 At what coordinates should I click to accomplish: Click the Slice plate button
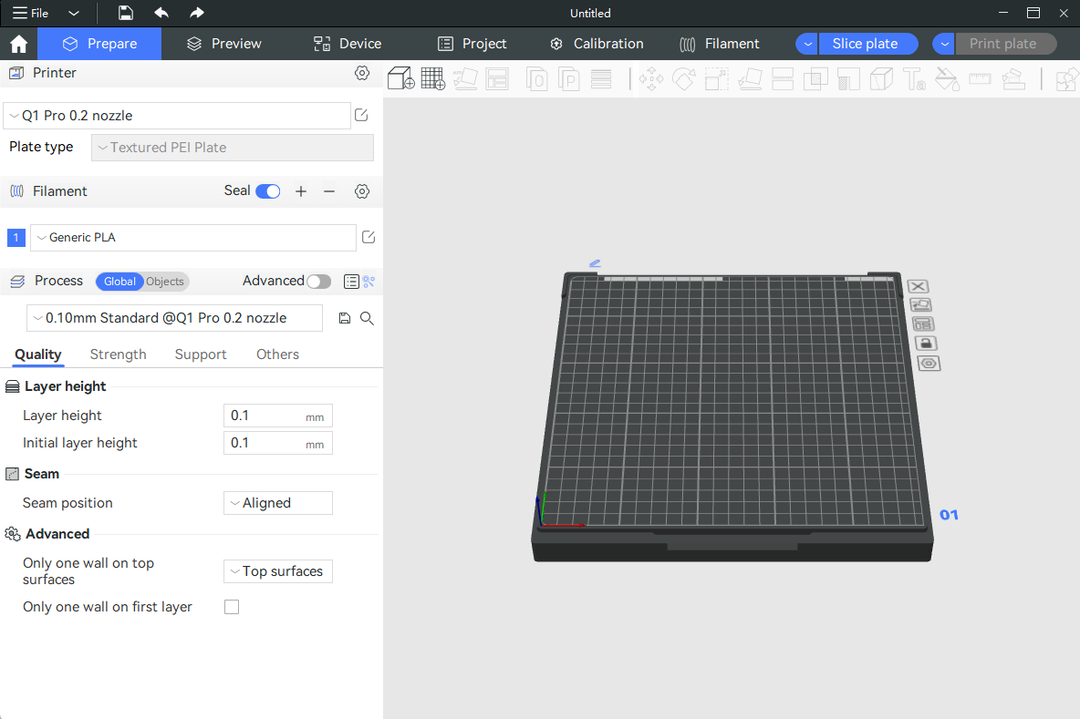[866, 44]
